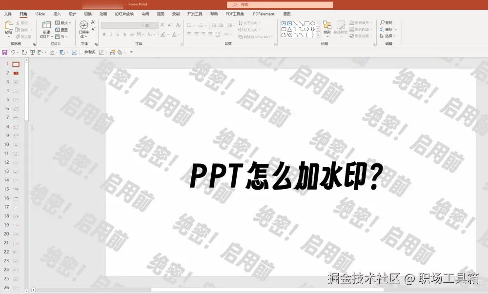Click the numbered list icon
This screenshot has height=294, width=488.
pyautogui.click(x=201, y=25)
